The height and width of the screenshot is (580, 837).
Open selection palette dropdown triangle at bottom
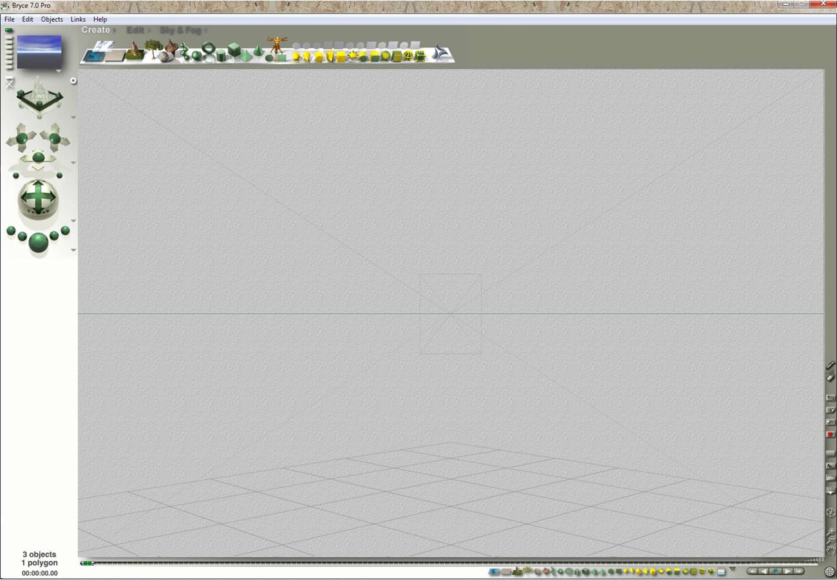click(732, 570)
